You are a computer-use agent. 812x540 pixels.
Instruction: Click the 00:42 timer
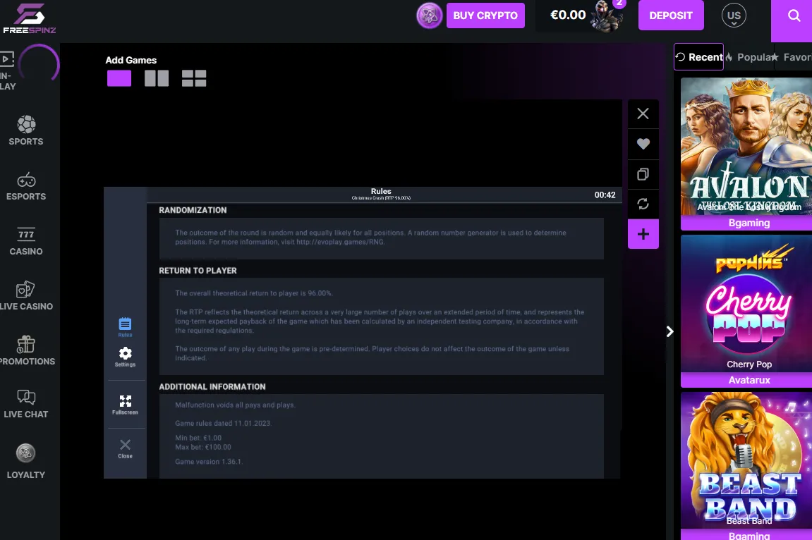click(x=605, y=195)
